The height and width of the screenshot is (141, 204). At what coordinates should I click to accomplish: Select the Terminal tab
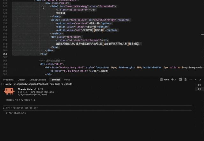[55, 80]
